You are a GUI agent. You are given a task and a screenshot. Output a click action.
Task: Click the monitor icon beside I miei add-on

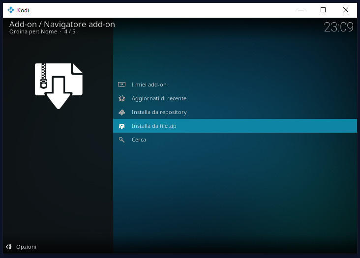121,85
